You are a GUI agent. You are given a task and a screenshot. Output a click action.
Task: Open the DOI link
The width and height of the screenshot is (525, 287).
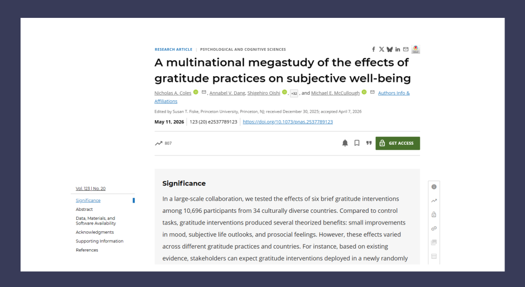[288, 122]
